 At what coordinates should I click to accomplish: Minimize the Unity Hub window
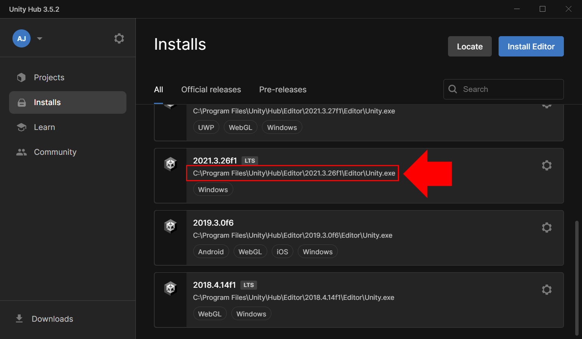coord(517,9)
